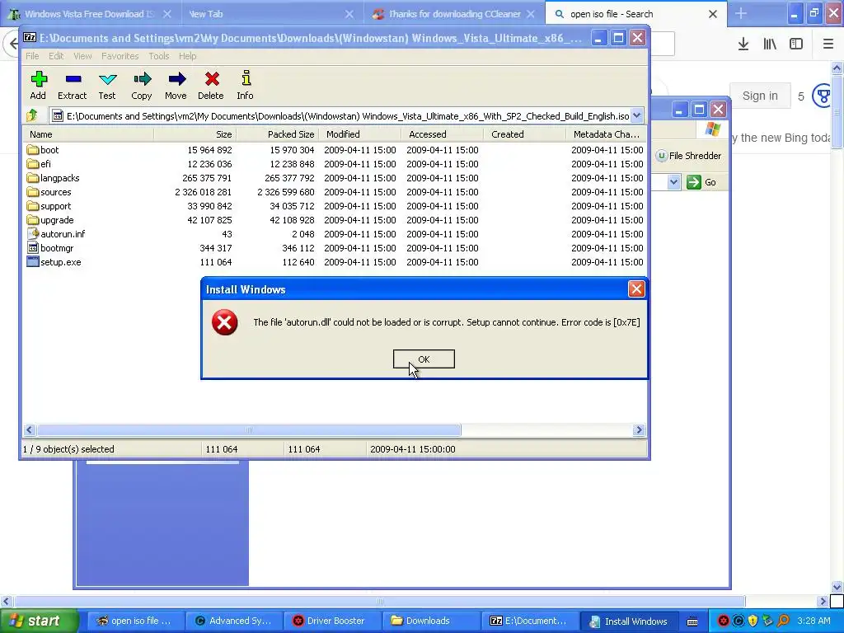Click OK in the Install Windows error dialog
This screenshot has height=633, width=844.
point(424,359)
